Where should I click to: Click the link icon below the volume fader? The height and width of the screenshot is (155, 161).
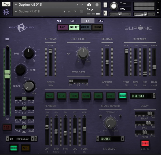8,119
